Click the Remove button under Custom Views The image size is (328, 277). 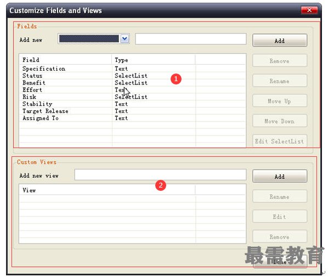coord(280,236)
